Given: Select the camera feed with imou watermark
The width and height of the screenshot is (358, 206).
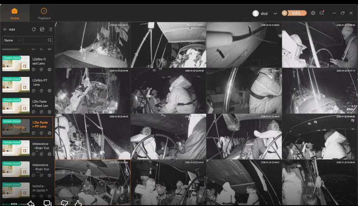Looking at the screenshot, I should click(320, 91).
